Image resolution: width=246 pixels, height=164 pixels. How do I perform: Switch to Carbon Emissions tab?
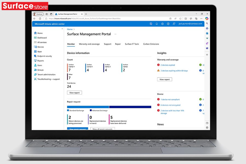(151, 44)
